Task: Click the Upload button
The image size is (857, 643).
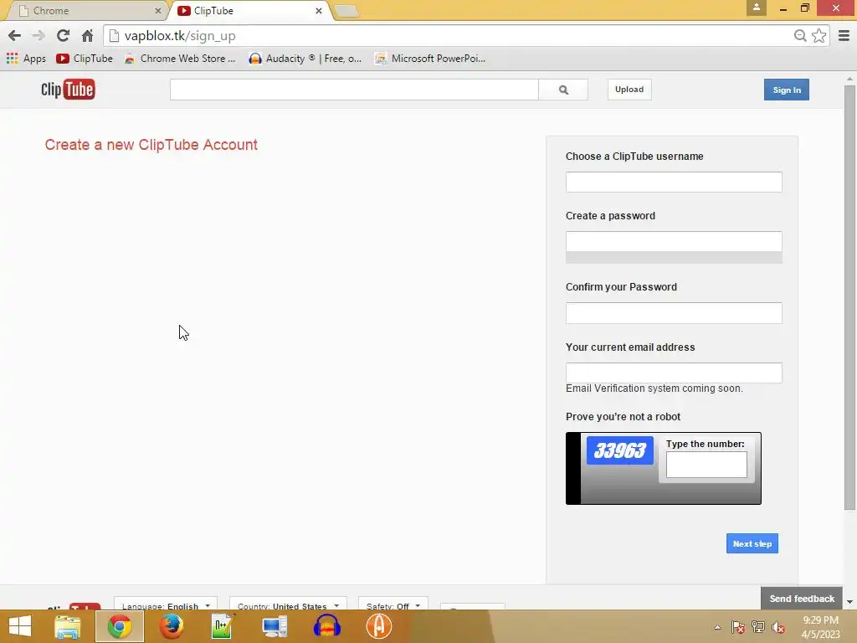Action: point(629,90)
